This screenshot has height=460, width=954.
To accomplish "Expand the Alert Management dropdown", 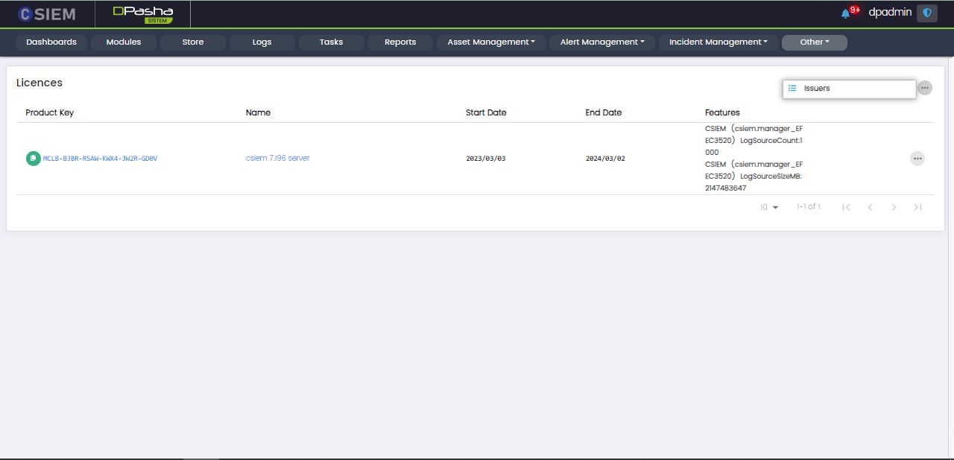I will [602, 42].
